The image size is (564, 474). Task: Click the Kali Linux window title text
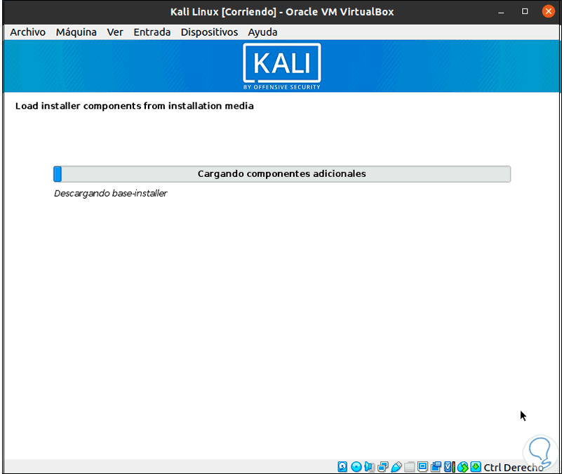pyautogui.click(x=282, y=12)
